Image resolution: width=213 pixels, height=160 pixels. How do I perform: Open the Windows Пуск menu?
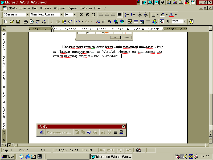pos(8,157)
